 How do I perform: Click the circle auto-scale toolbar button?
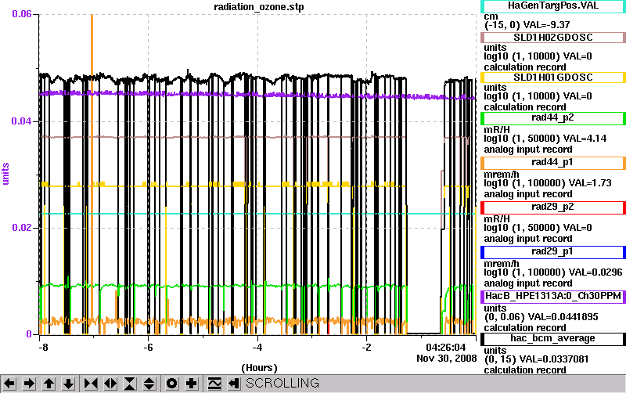[x=171, y=384]
